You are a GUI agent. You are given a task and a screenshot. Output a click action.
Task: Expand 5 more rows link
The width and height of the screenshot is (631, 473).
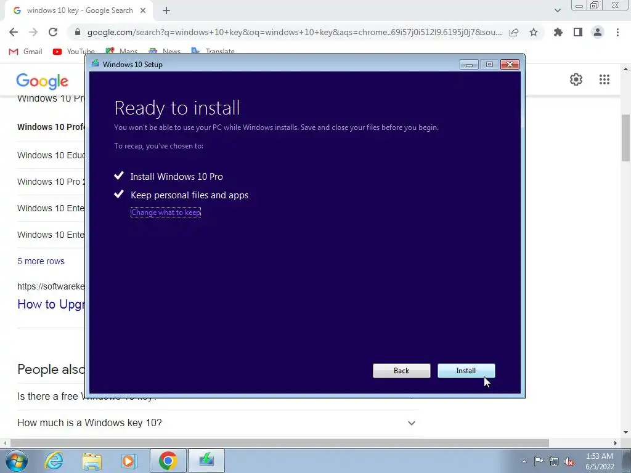(41, 261)
